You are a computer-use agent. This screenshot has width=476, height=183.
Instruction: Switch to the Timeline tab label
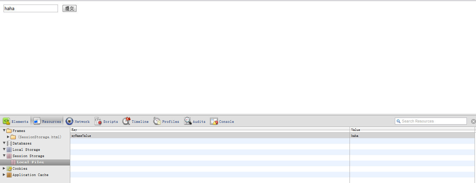(x=140, y=122)
